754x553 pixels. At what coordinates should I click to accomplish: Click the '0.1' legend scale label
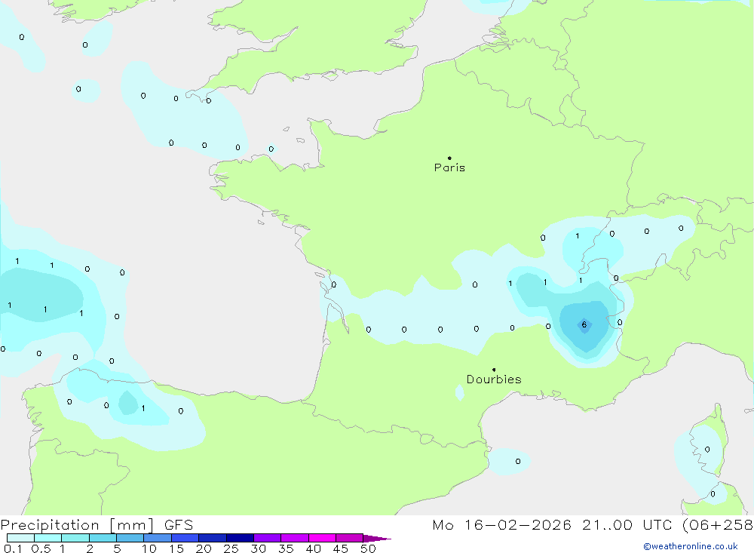click(13, 548)
